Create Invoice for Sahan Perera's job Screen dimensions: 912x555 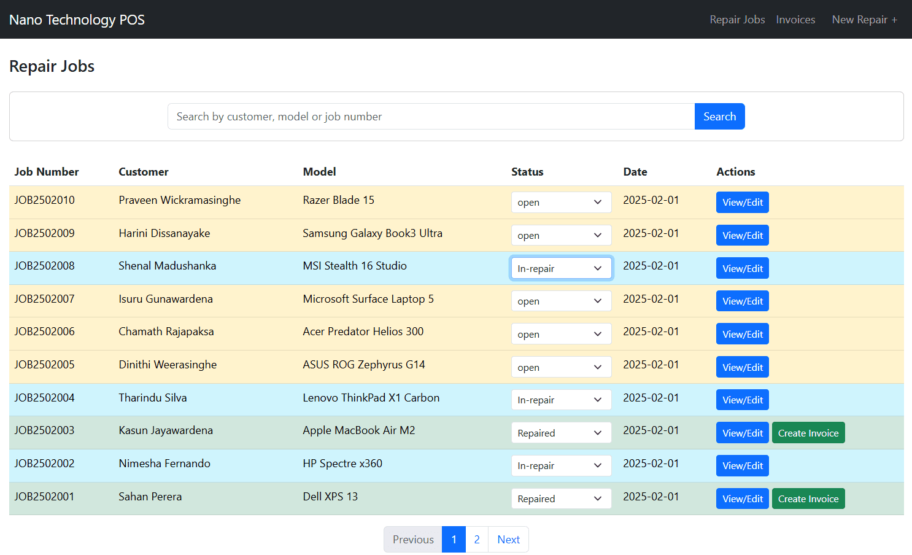(808, 499)
